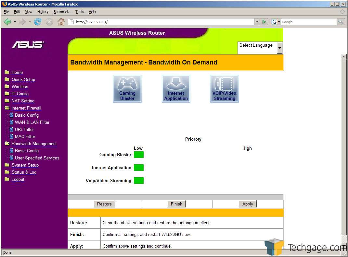This screenshot has width=348, height=257.
Task: Click the Gaming Blaster icon
Action: [127, 89]
